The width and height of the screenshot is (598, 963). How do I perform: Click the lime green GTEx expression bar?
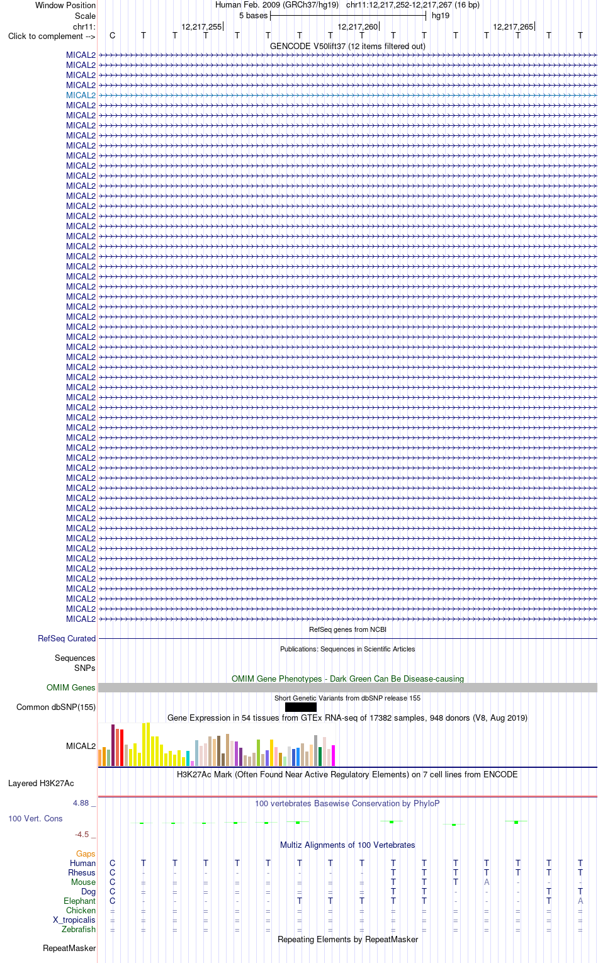[259, 753]
